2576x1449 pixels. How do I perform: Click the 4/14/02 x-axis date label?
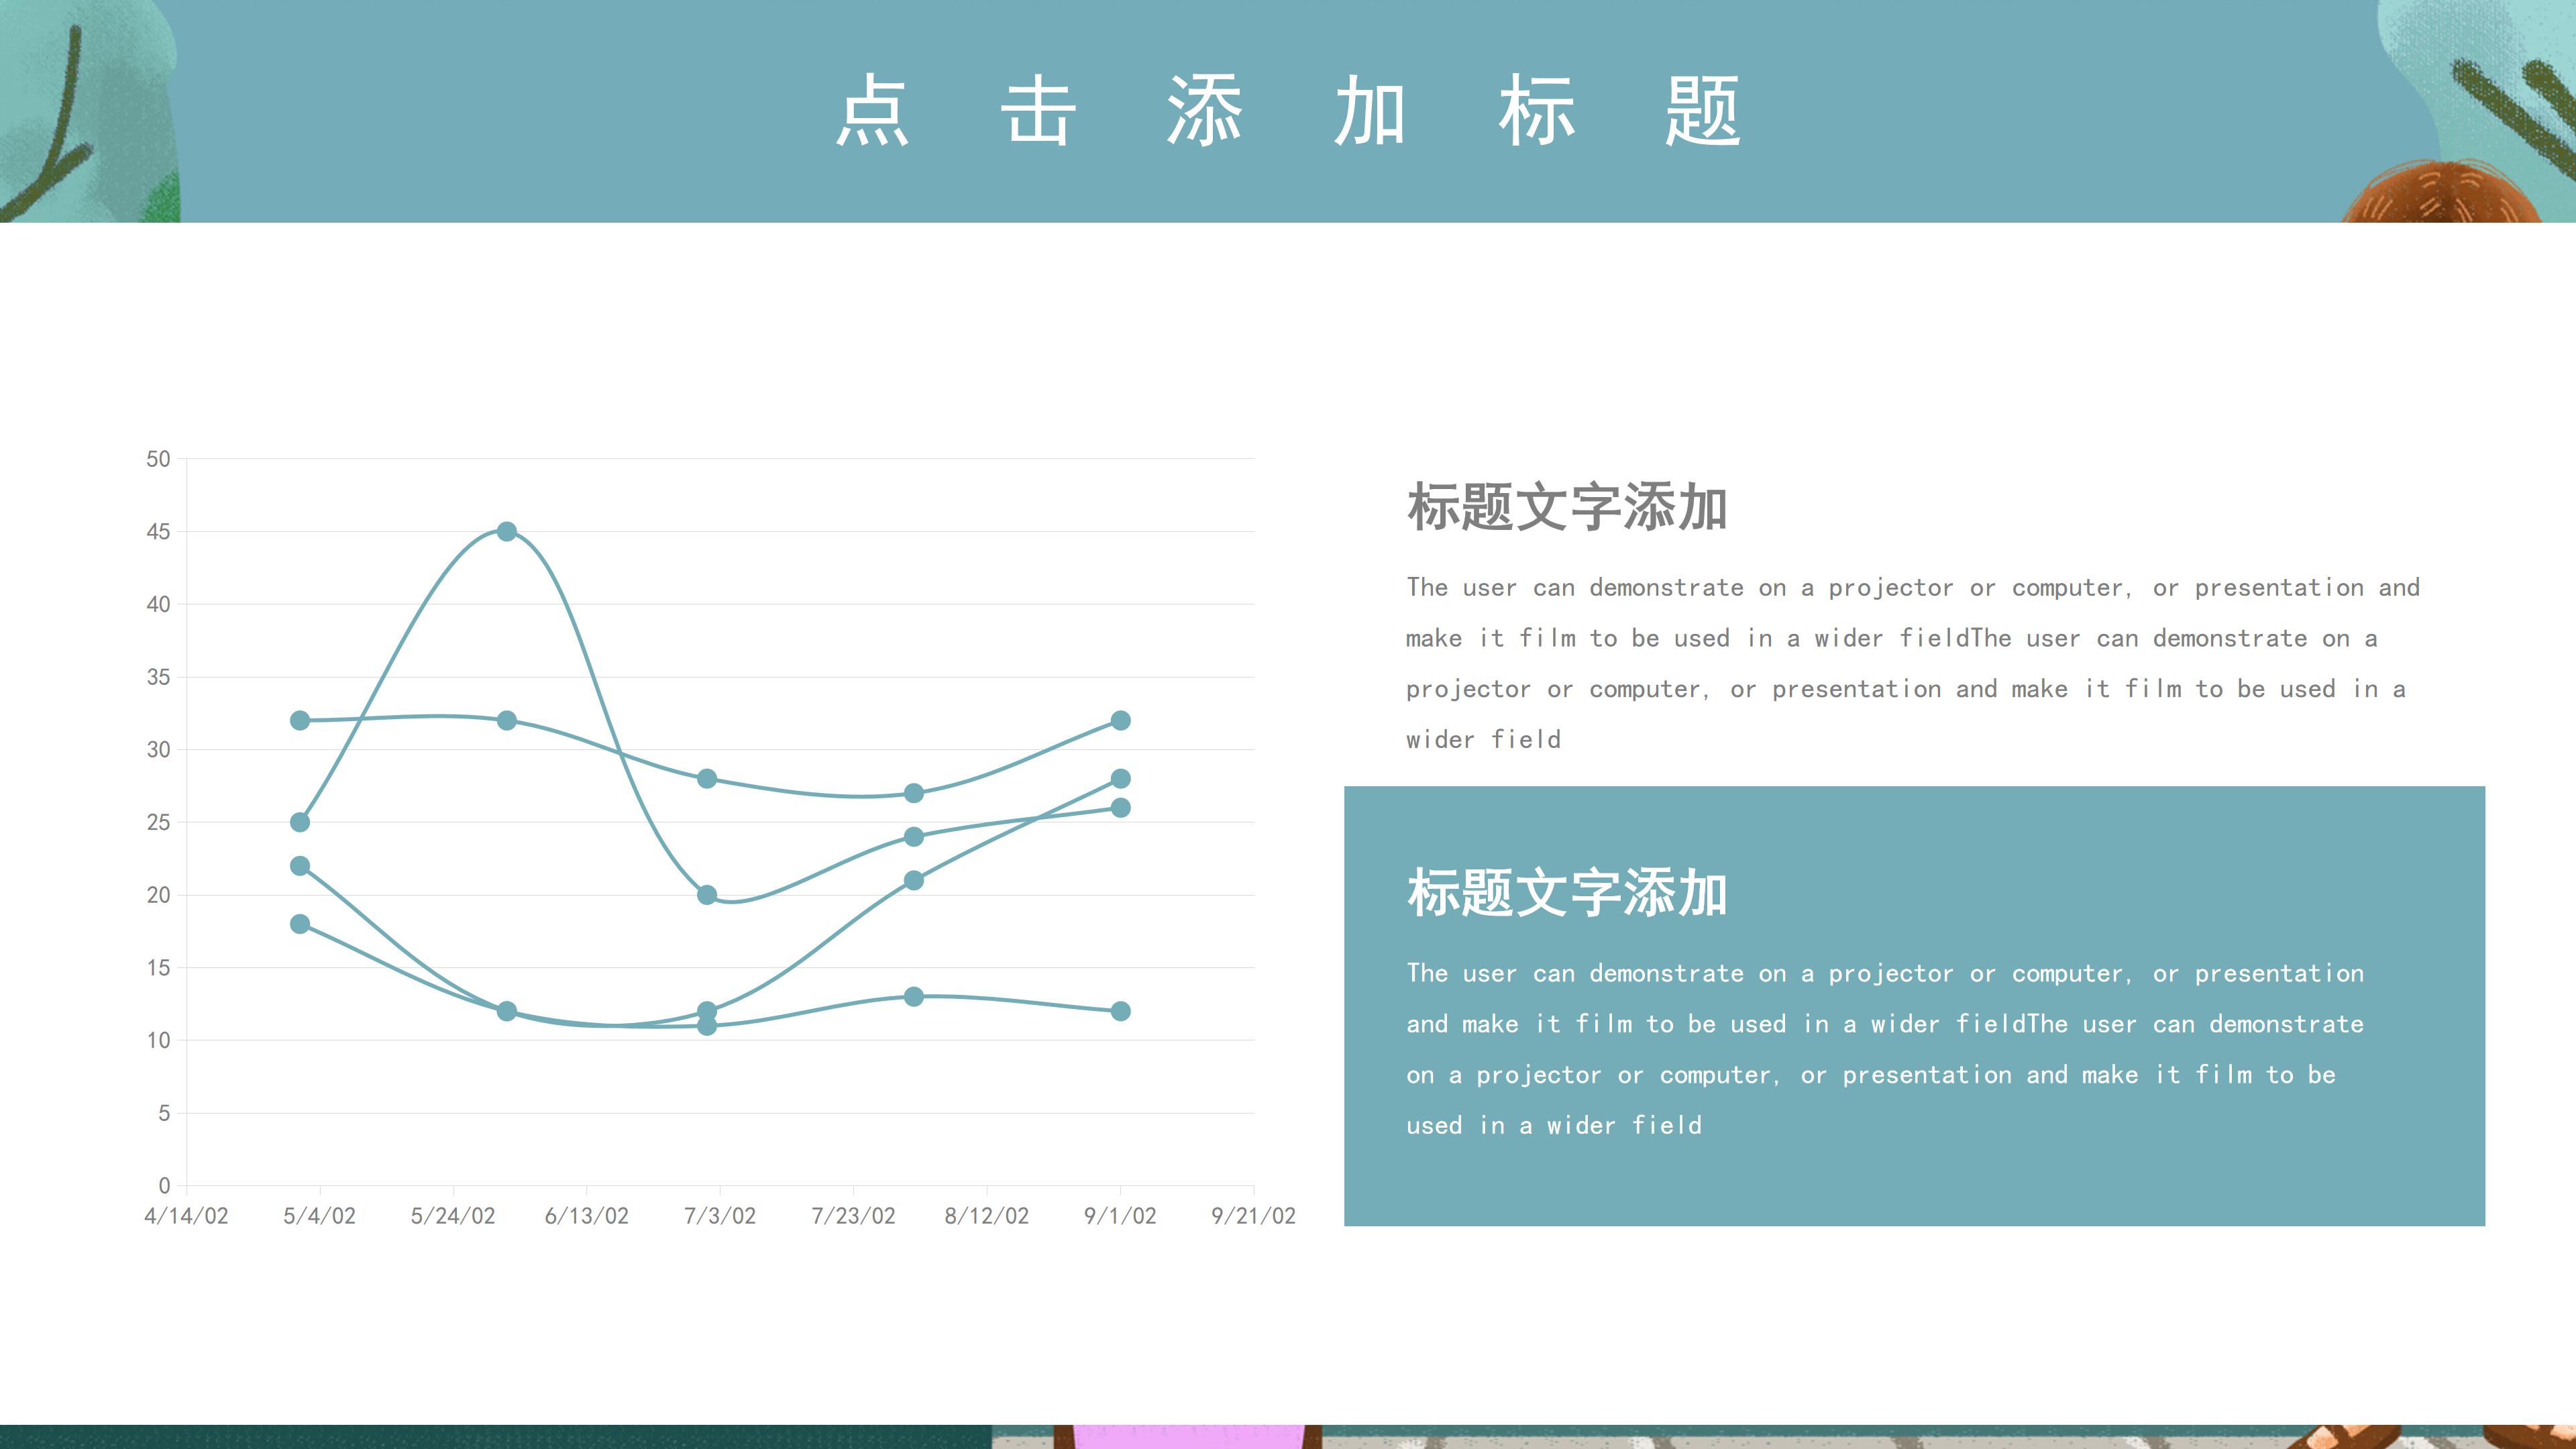(x=186, y=1216)
